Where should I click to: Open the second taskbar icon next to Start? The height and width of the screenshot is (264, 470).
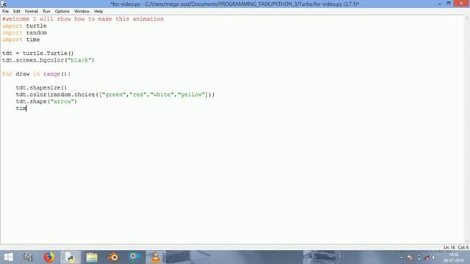click(x=28, y=257)
